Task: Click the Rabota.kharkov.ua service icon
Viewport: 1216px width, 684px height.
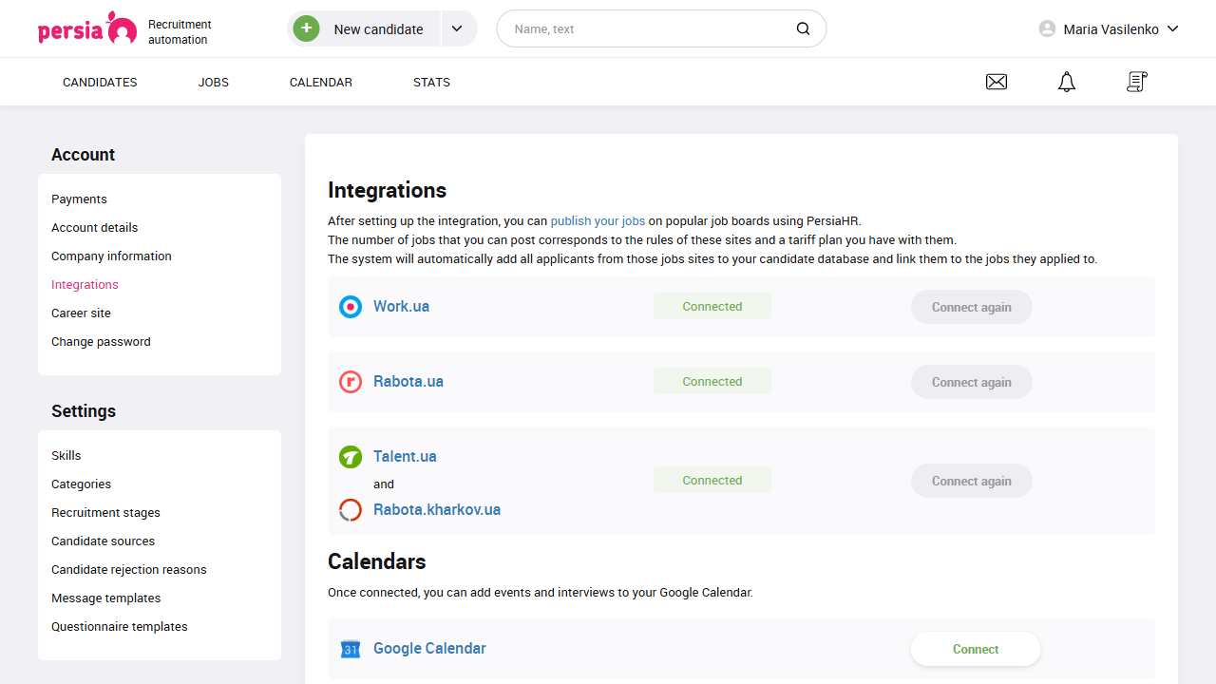Action: point(351,509)
